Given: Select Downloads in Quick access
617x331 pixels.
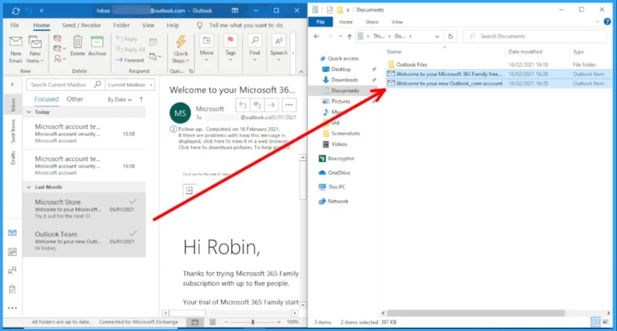Looking at the screenshot, I should [345, 80].
